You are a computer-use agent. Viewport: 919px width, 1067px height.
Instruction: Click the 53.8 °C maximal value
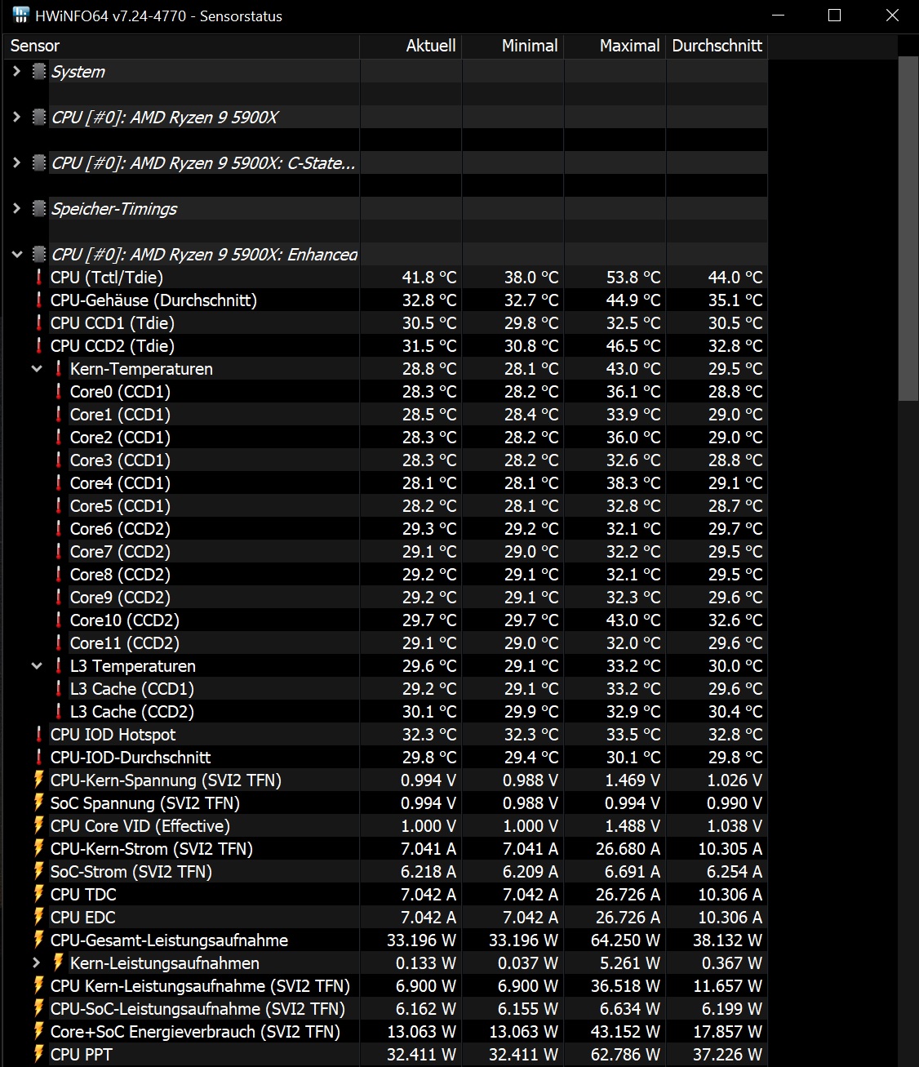633,278
